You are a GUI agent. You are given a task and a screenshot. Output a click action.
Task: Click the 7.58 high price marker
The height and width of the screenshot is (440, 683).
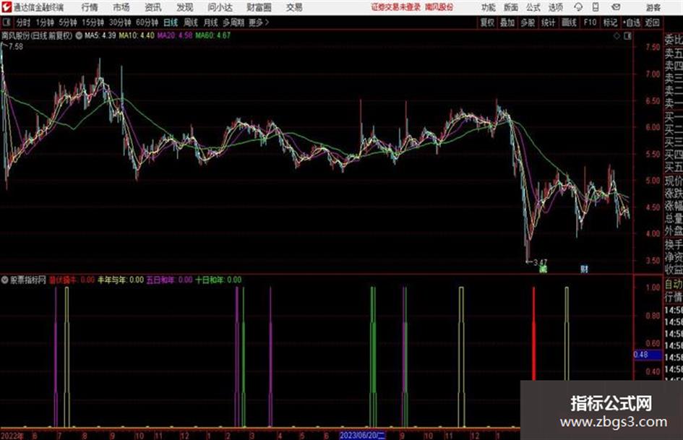15,46
